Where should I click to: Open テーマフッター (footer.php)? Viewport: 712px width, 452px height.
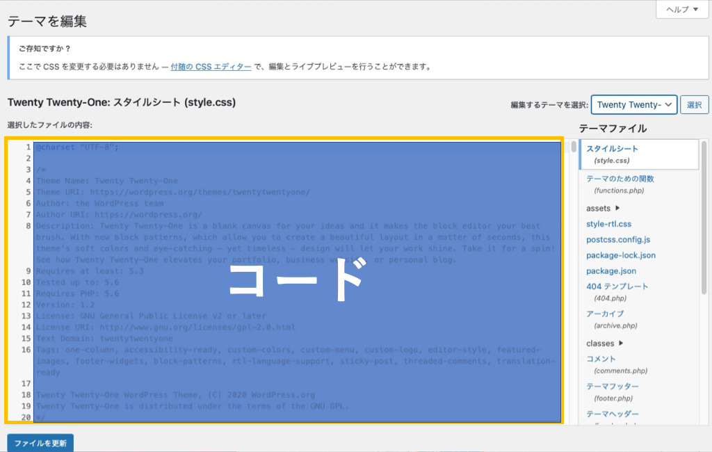pos(612,392)
